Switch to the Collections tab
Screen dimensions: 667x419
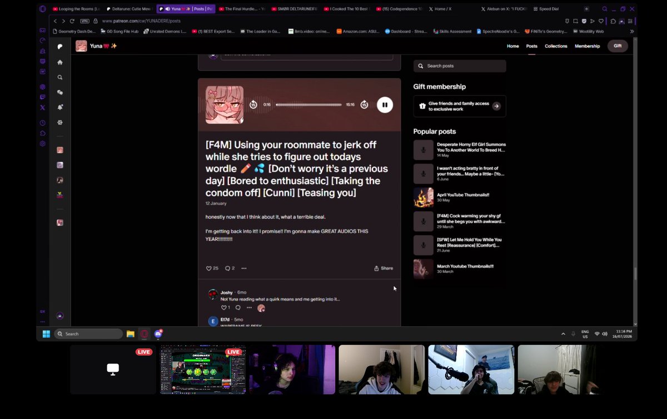pos(556,46)
